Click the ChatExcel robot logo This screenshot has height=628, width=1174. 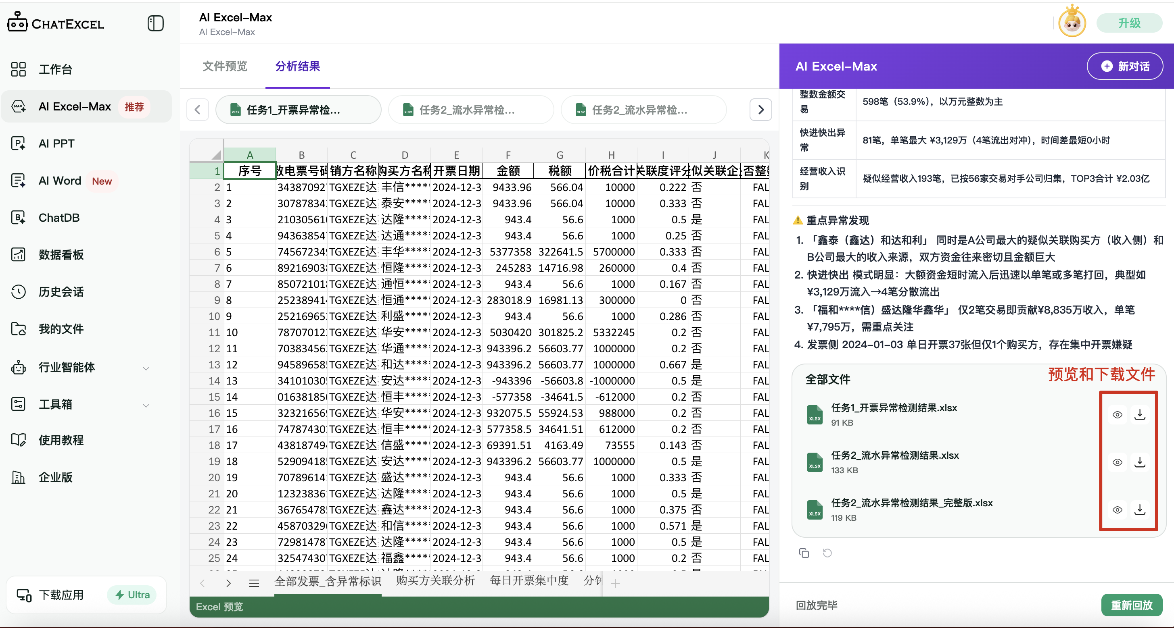17,22
